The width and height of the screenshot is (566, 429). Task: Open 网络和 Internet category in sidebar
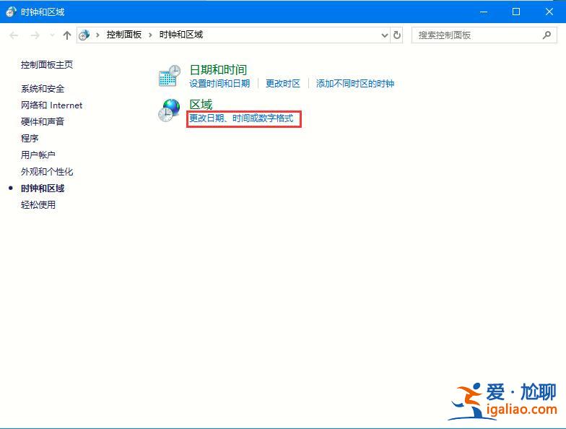tap(52, 105)
